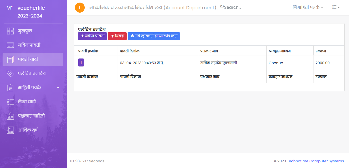Open लेखा यादी from the sidebar
This screenshot has height=168, width=349.
[x=27, y=102]
